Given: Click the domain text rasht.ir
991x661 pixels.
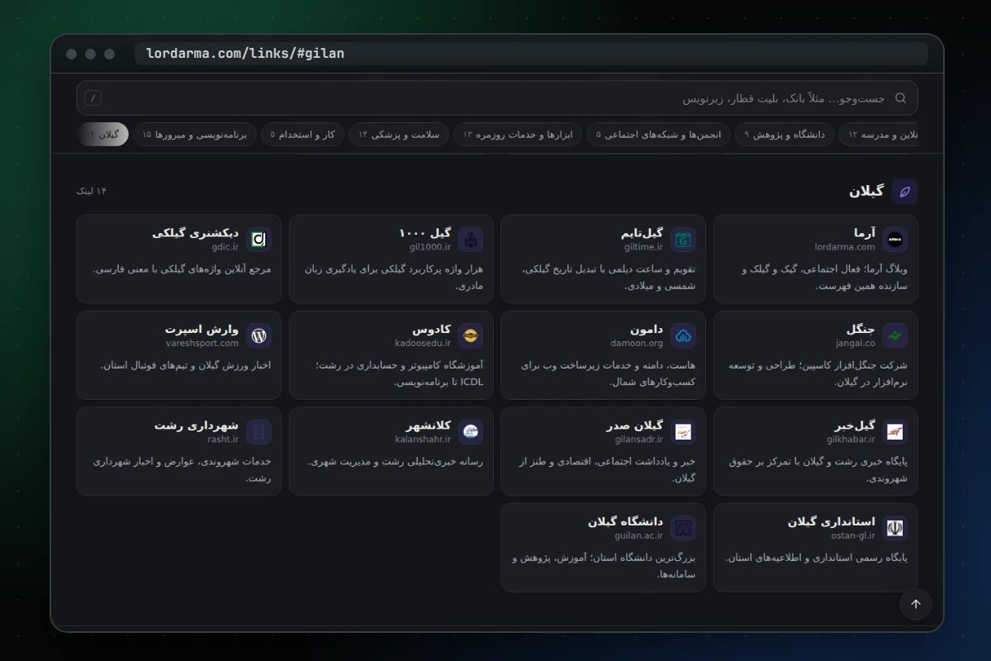Looking at the screenshot, I should click(223, 440).
